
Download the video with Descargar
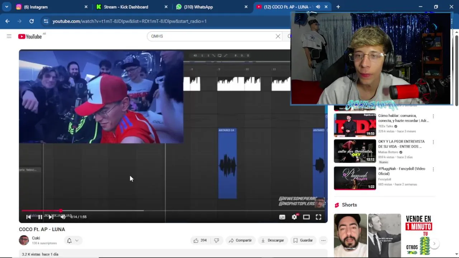point(273,240)
